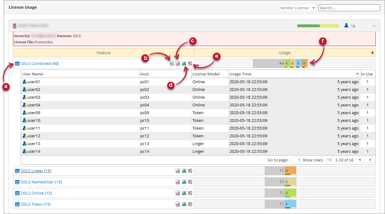This screenshot has height=214, width=385.
Task: Sort features by the Usage column header
Action: [285, 53]
